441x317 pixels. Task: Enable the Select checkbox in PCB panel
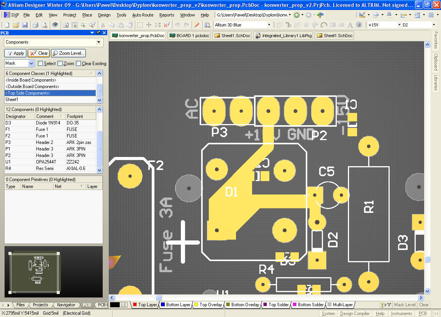coord(41,64)
